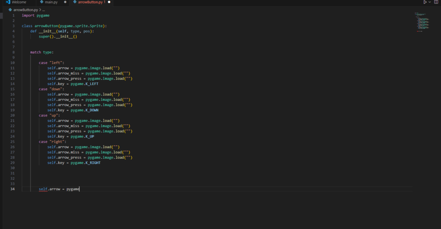Click the unsaved dot on arrowButton.py tab
The image size is (441, 229).
(109, 2)
